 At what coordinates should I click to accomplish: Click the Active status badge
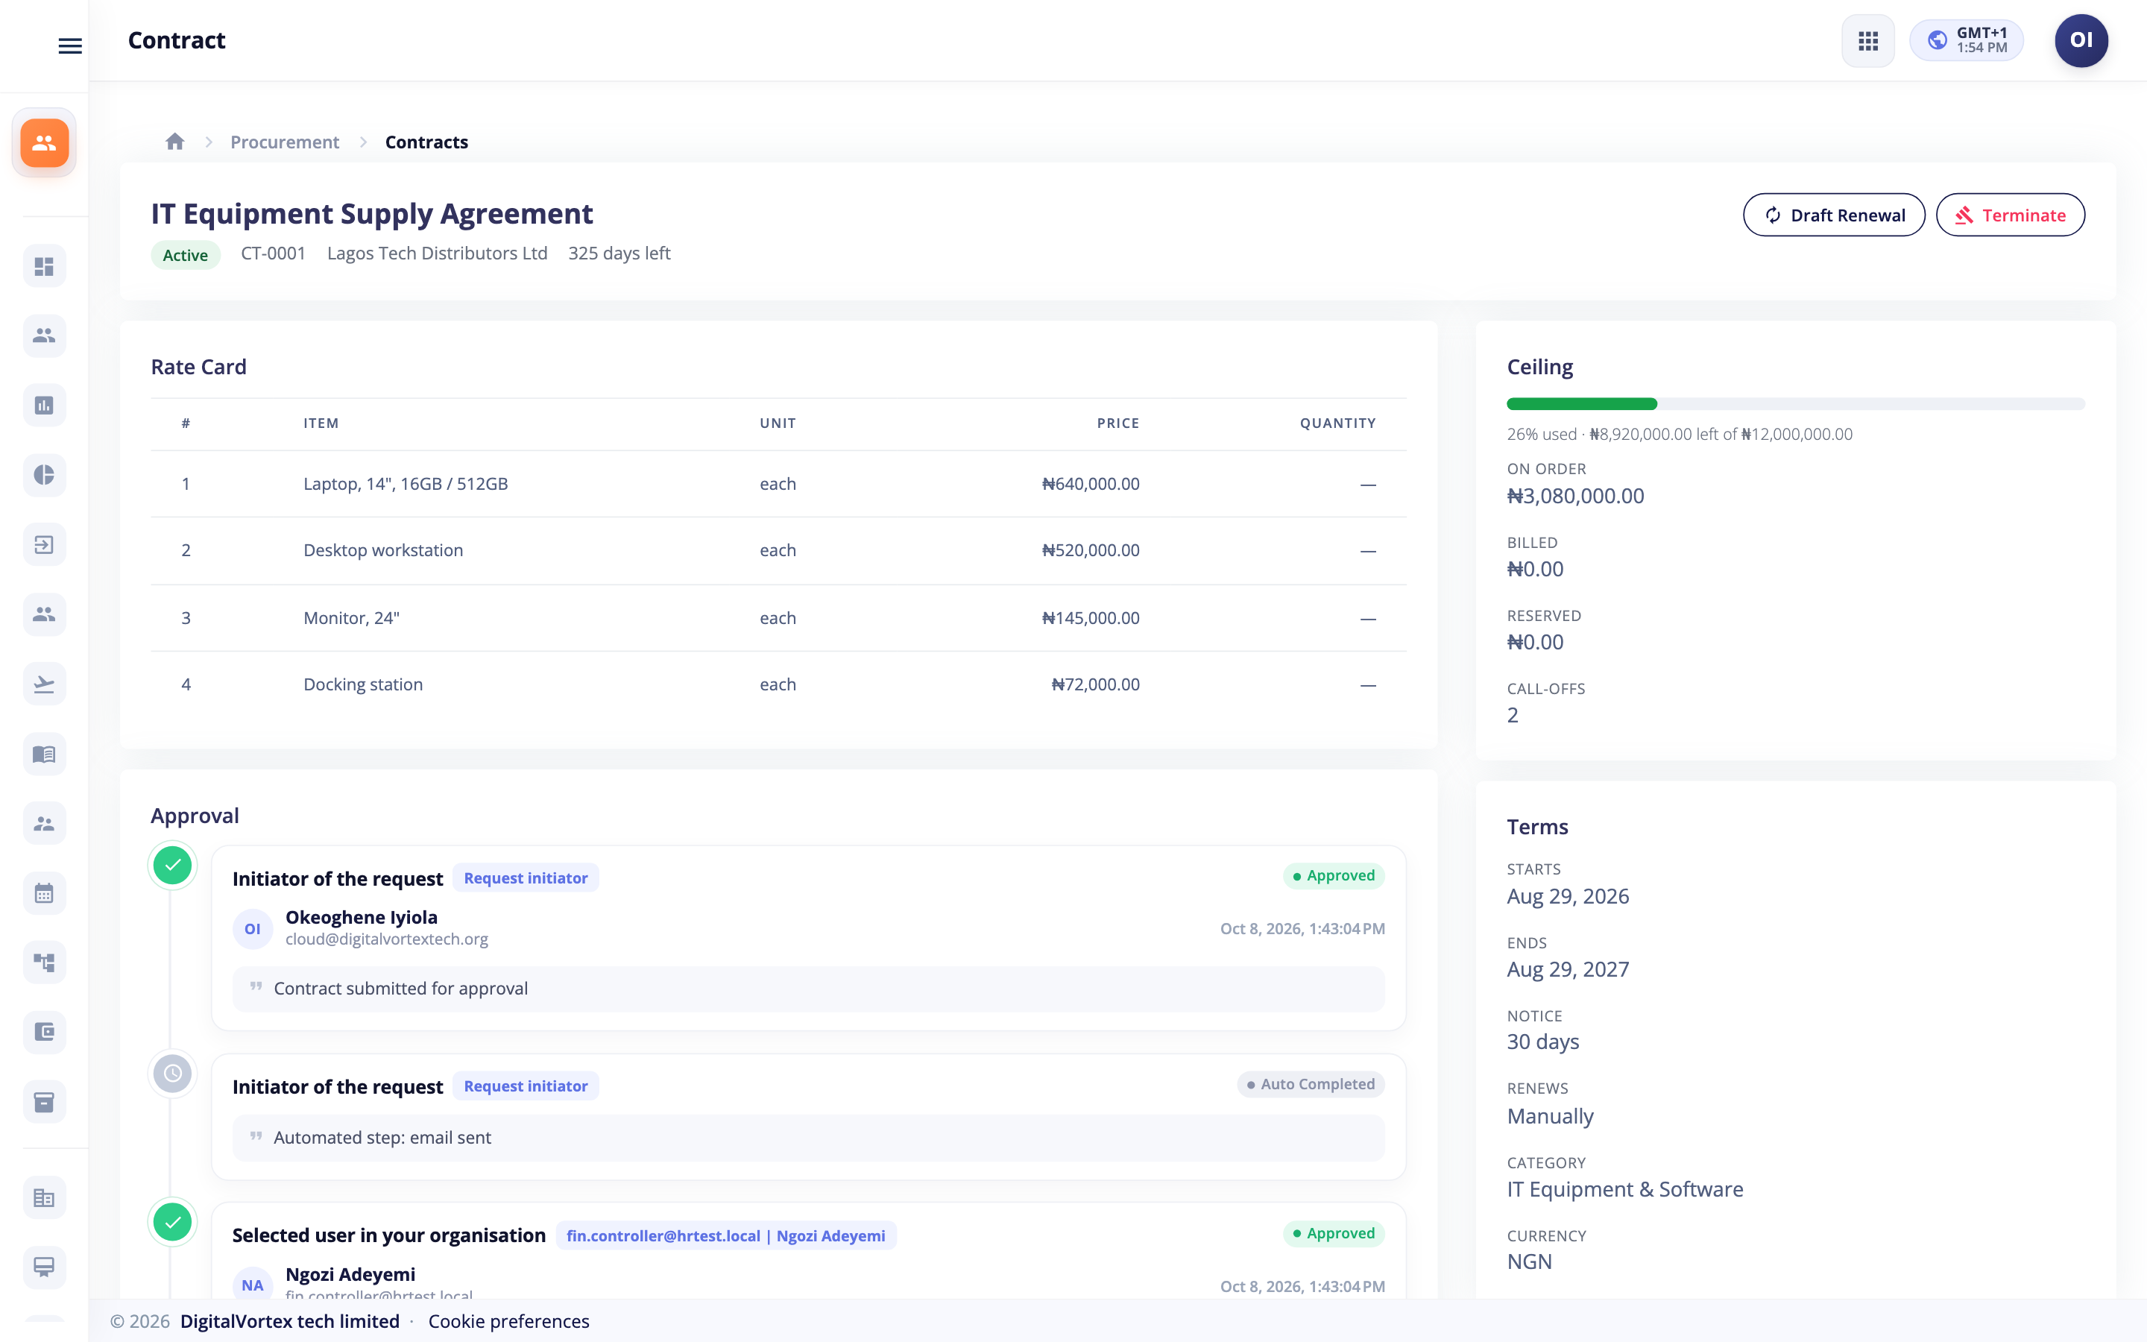pos(186,255)
